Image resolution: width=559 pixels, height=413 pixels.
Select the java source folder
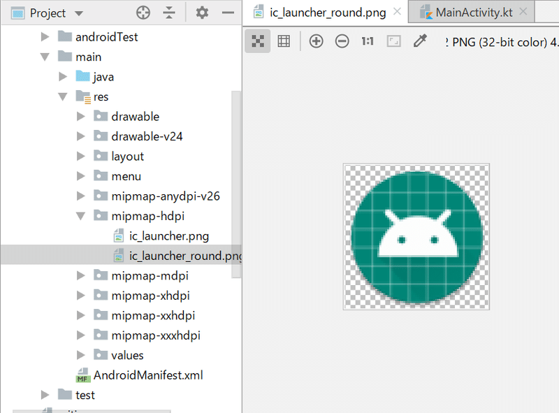pyautogui.click(x=103, y=77)
